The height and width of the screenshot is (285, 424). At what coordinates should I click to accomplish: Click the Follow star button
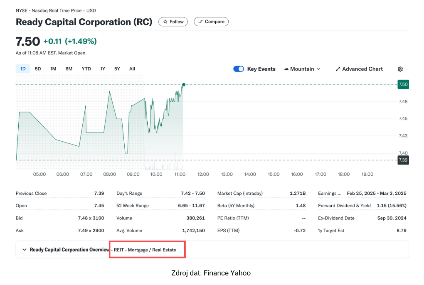173,22
